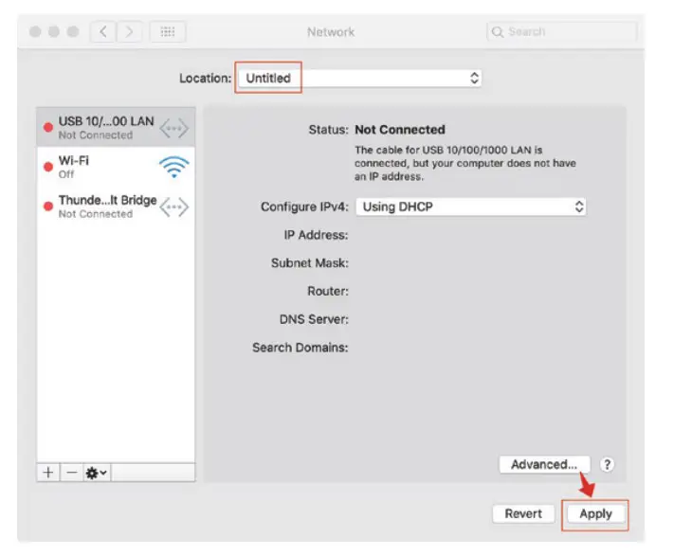Viewport: 674px width, 556px height.
Task: Click the Not Connected status text
Action: [400, 130]
